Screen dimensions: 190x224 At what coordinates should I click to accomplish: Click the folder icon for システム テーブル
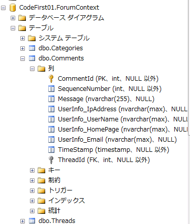(x=31, y=38)
